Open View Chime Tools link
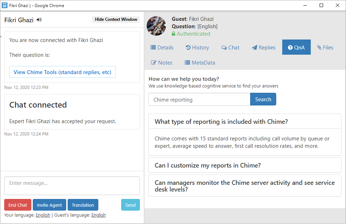 point(62,72)
